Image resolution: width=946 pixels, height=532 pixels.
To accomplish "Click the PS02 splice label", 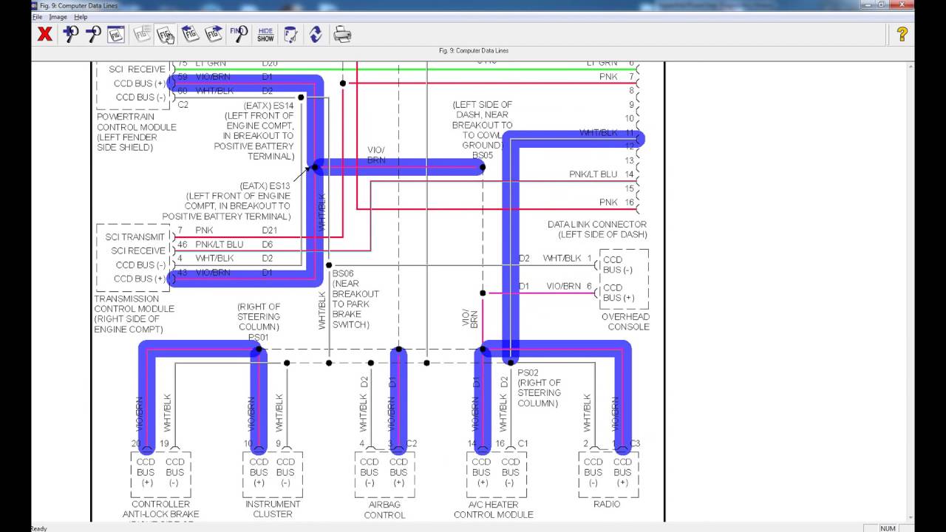I will tap(528, 372).
